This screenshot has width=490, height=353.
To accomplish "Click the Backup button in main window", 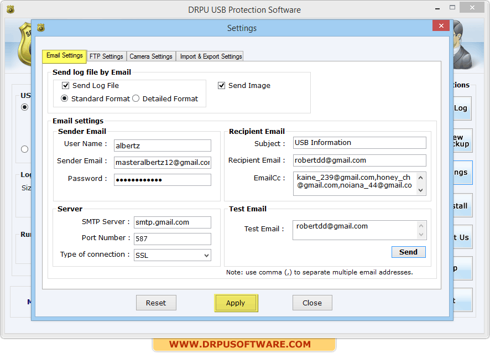I will pos(462,141).
